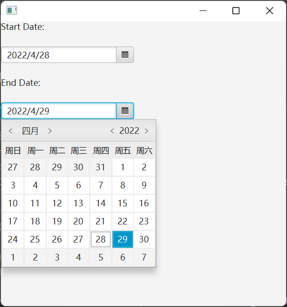Select day 7 of next month
The image size is (287, 307).
[144, 257]
